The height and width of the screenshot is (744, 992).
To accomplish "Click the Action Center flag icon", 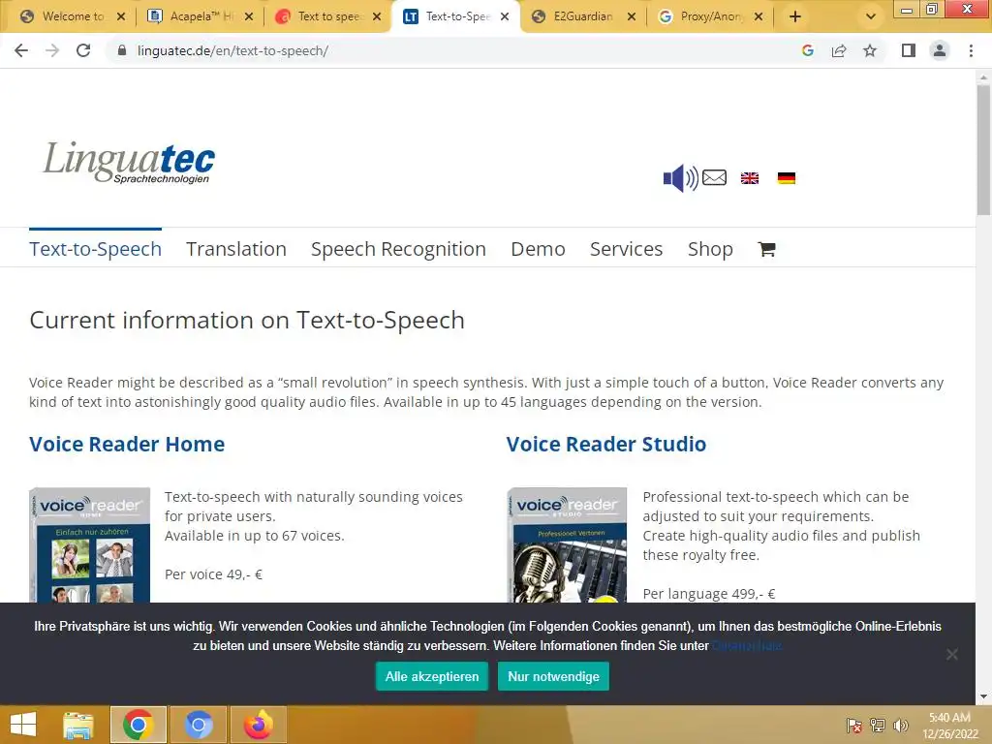I will pyautogui.click(x=854, y=726).
